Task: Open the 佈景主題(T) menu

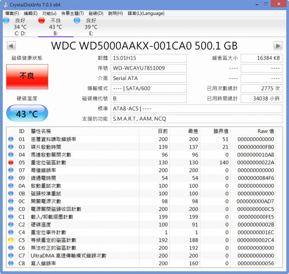Action: pos(72,13)
